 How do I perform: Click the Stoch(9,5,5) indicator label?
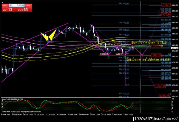[12, 99]
